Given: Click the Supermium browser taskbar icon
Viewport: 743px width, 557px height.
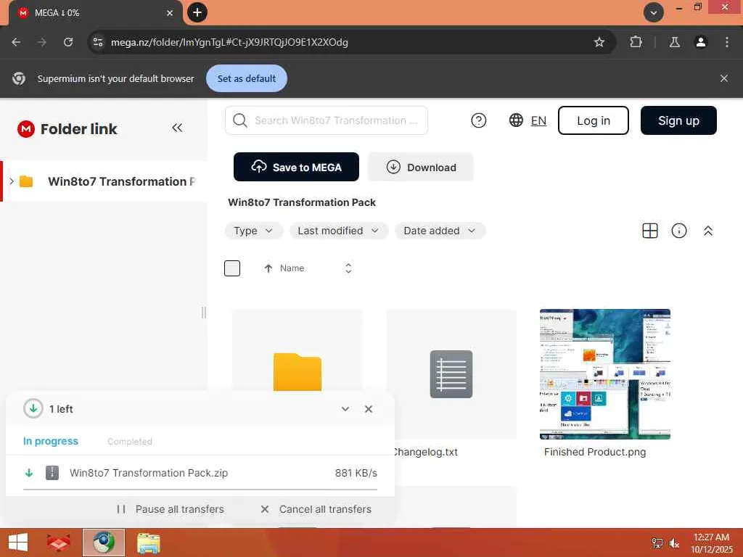Looking at the screenshot, I should [104, 542].
